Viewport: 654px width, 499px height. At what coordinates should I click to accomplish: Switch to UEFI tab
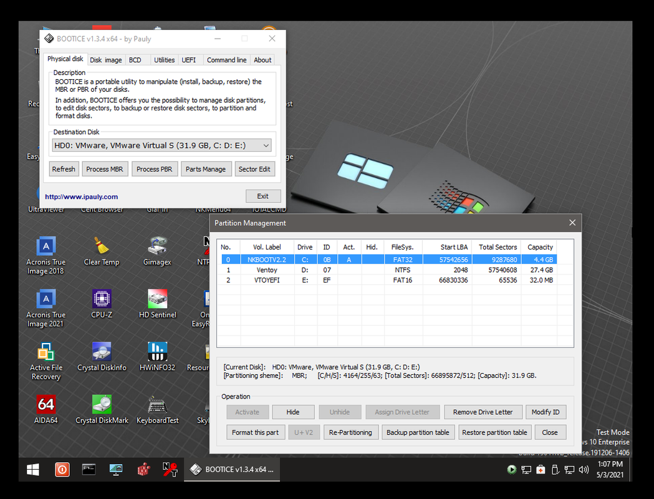[x=188, y=60]
